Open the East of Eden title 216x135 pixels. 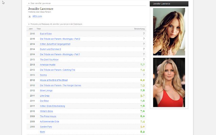[46, 34]
